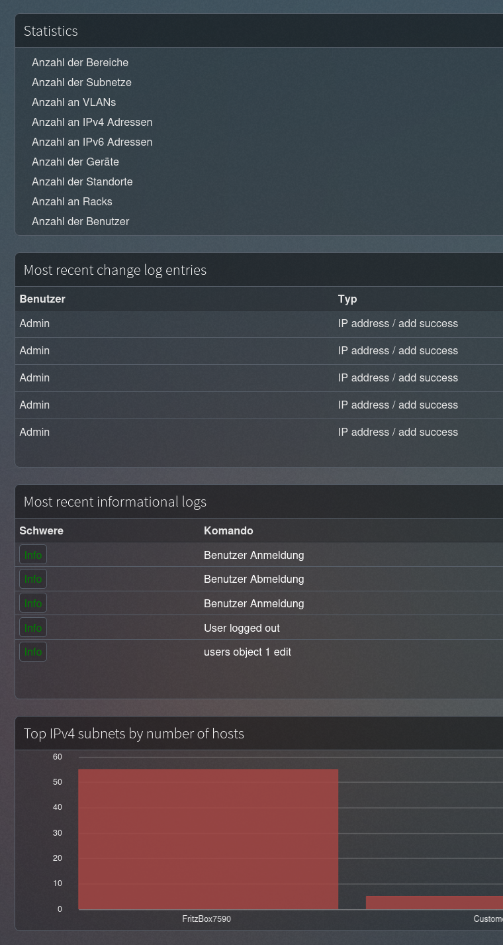Image resolution: width=503 pixels, height=945 pixels.
Task: Select Anzahl an IPv6 Adressen entry
Action: coord(92,142)
